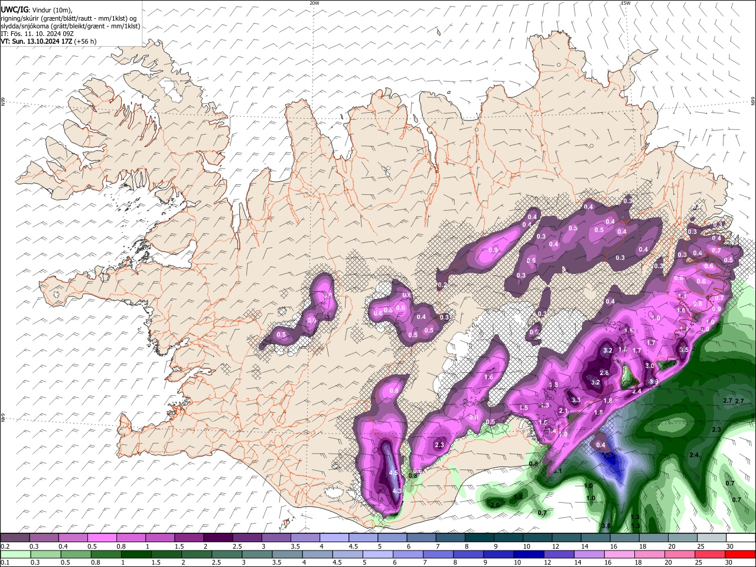Screen dimensions: 756x567
Task: Click the '2.1' snowfall value in the southeast
Action: tap(563, 411)
